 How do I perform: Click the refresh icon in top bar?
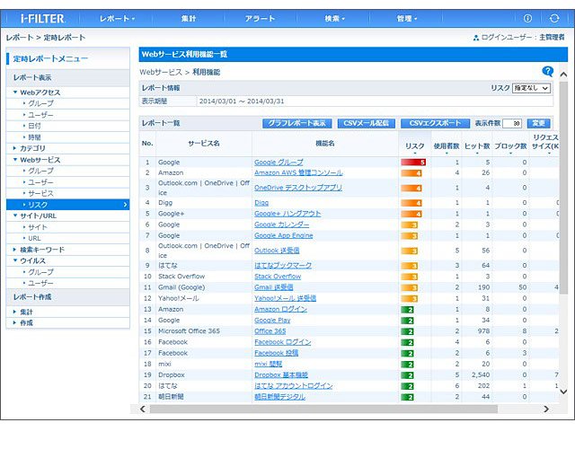[x=554, y=18]
